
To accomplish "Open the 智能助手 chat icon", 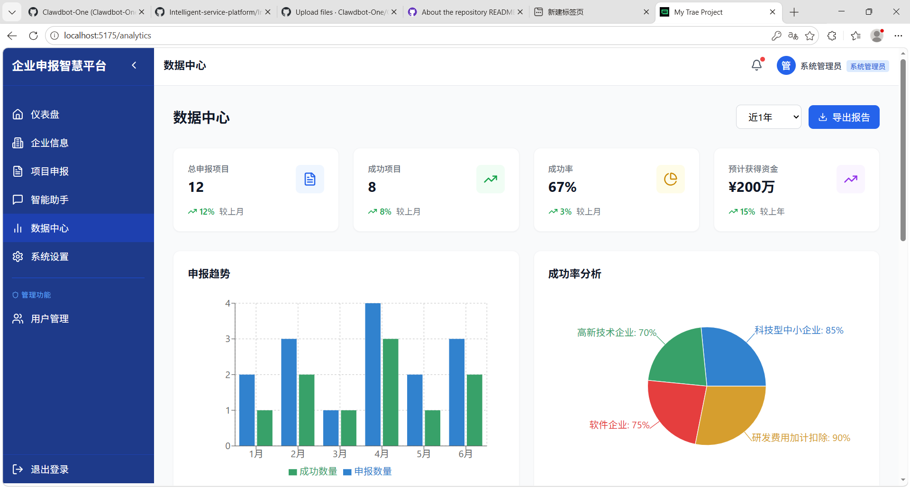I will pyautogui.click(x=18, y=199).
